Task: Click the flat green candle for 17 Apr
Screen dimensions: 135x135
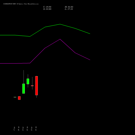Action: 15,97
